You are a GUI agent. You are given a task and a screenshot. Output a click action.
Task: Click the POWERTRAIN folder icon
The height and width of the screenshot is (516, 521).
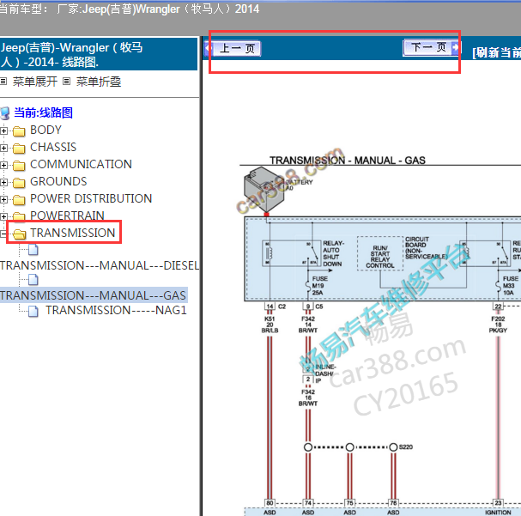(x=19, y=216)
